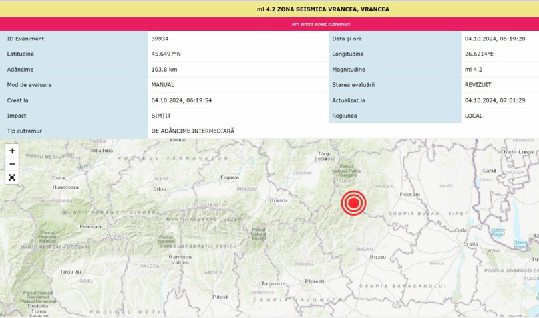This screenshot has height=318, width=539.
Task: Click the Buzau city label on map
Action: pyautogui.click(x=377, y=256)
